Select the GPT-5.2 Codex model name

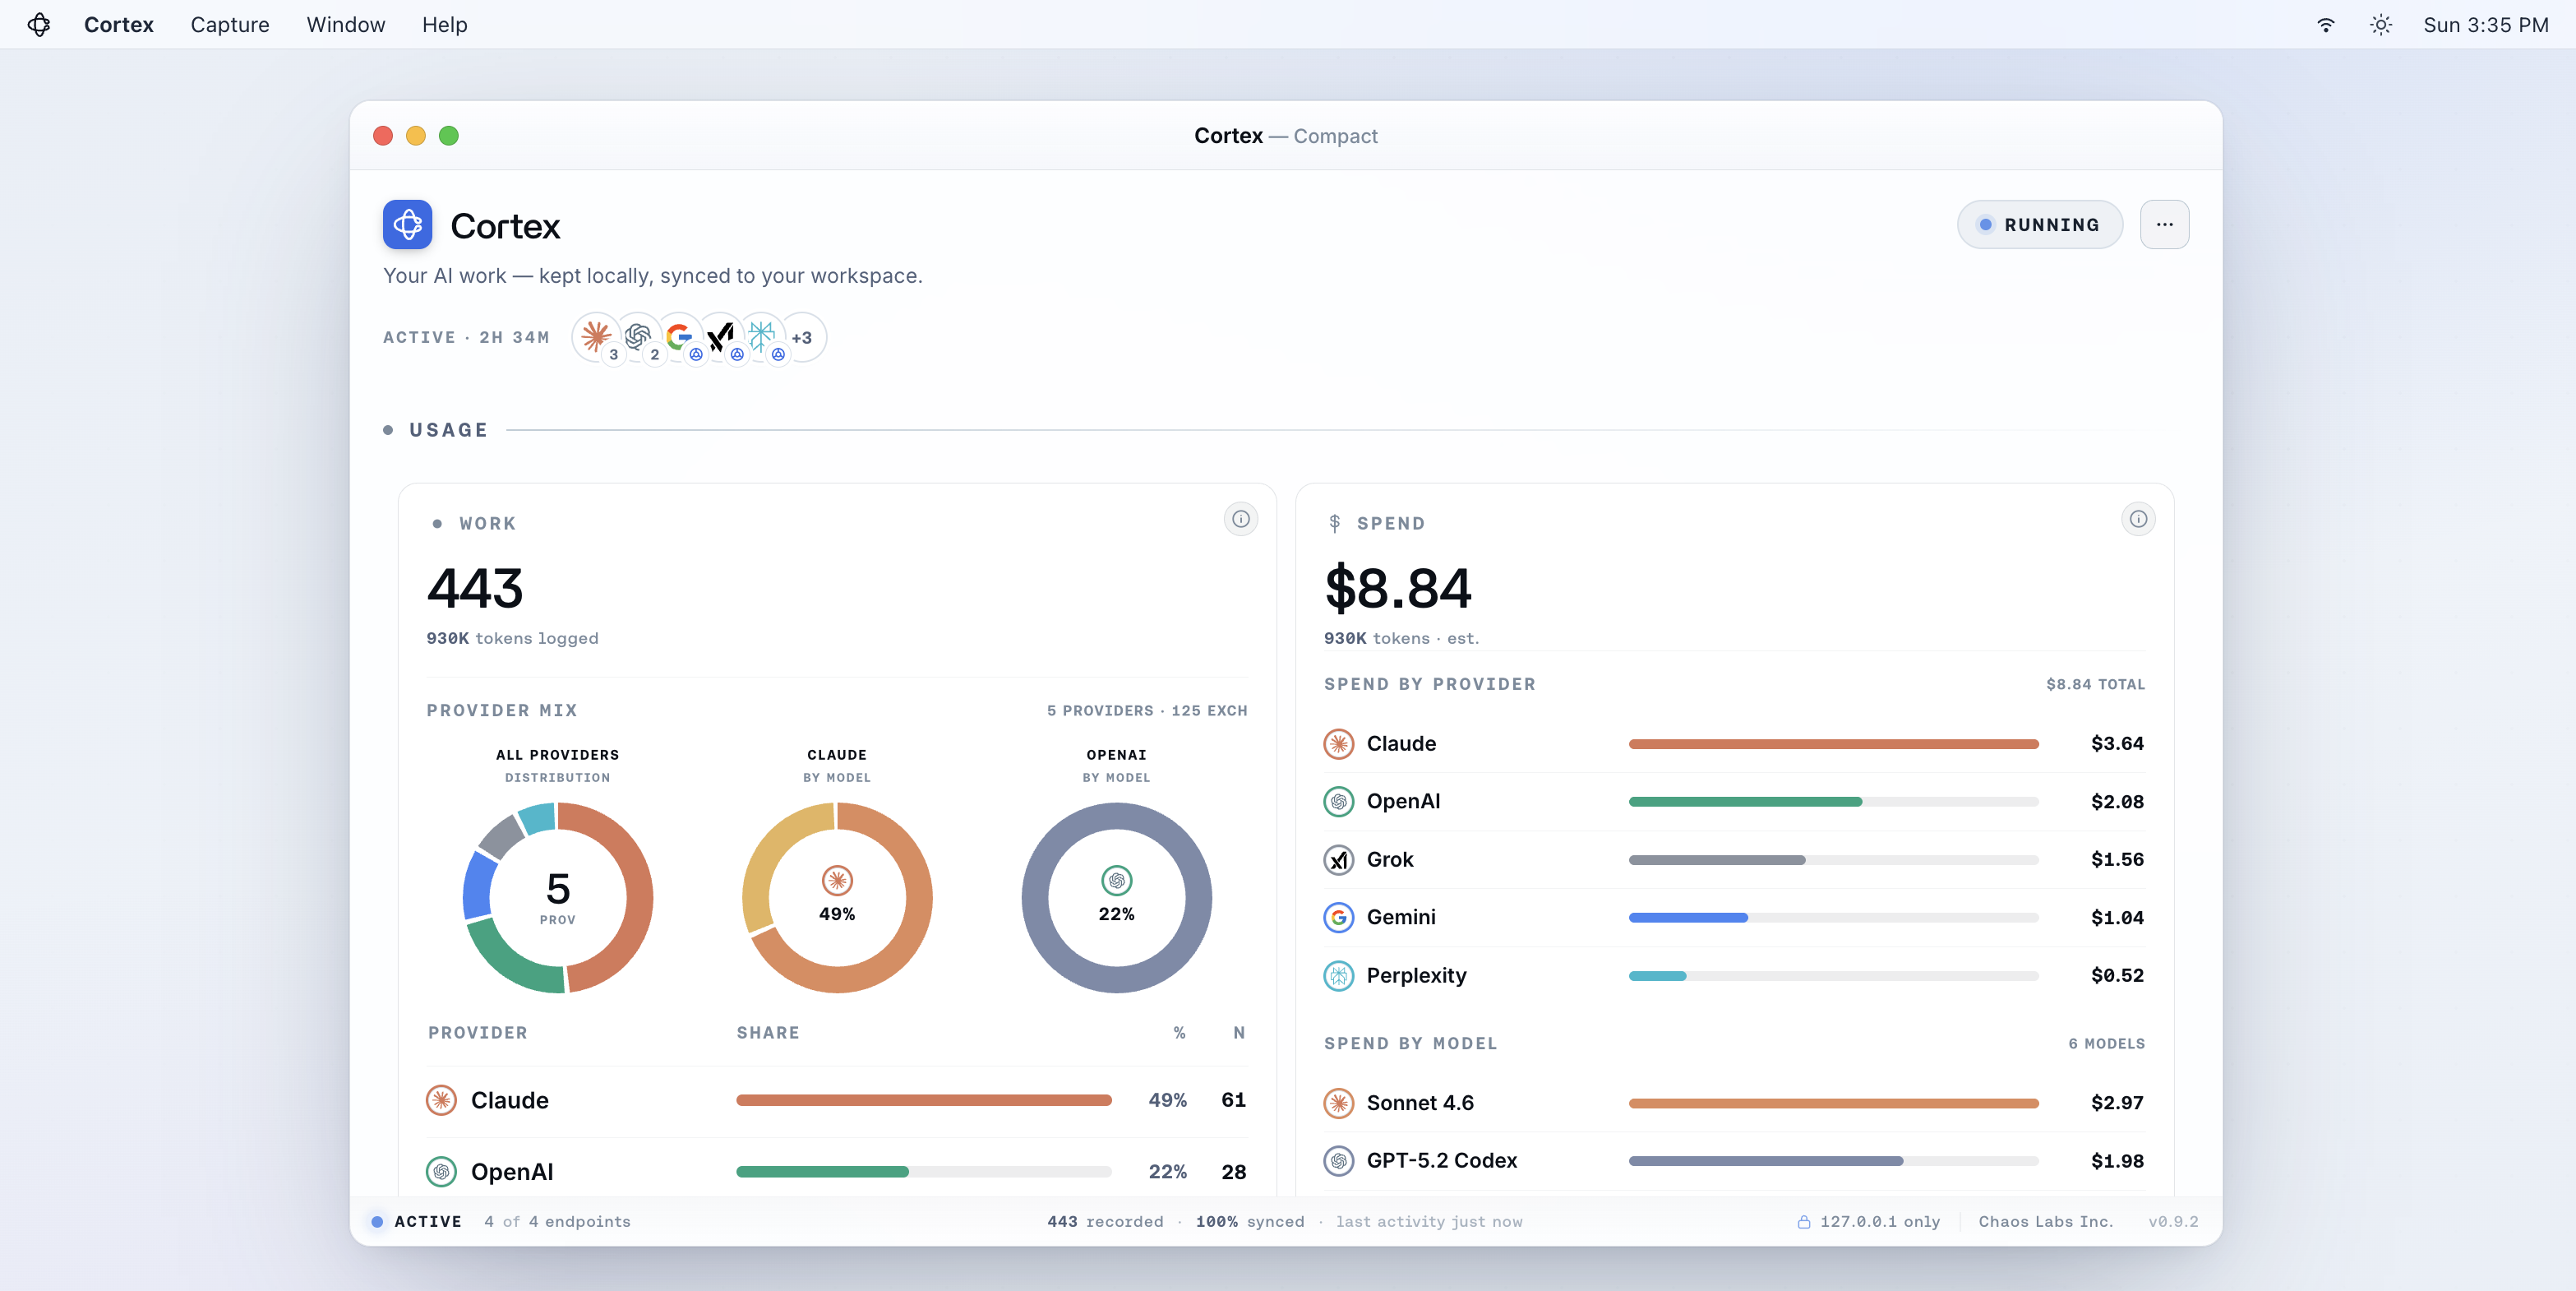[1442, 1161]
